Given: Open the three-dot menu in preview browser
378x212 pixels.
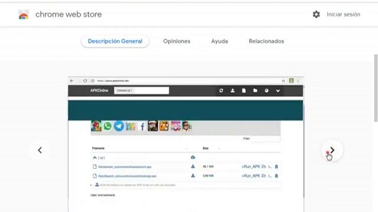Looking at the screenshot, I should click(x=298, y=81).
